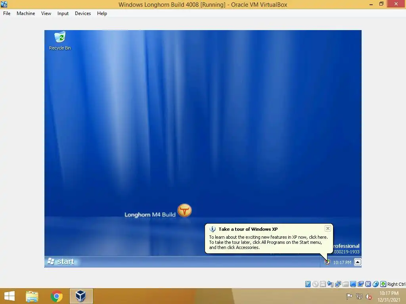Open Action Center flag in host tray
This screenshot has width=406, height=304.
pyautogui.click(x=349, y=296)
